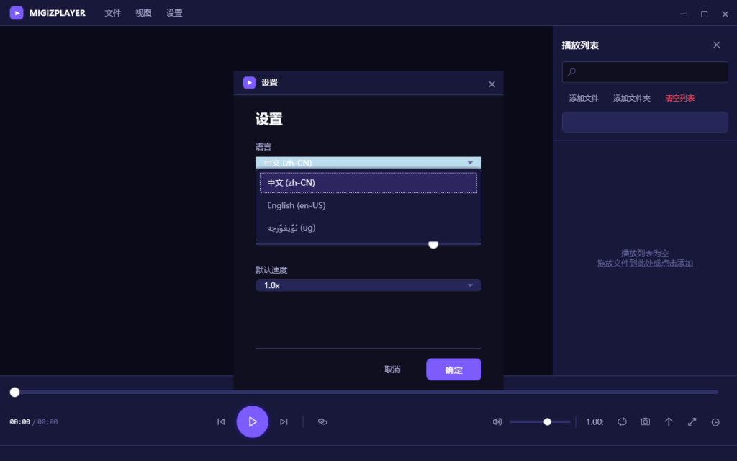Confirm settings with the 确定 button
The image size is (737, 461).
pyautogui.click(x=453, y=370)
